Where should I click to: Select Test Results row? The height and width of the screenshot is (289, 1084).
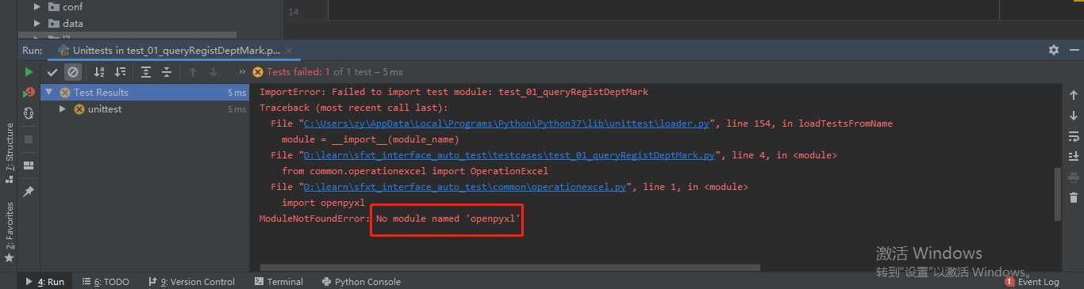[145, 93]
